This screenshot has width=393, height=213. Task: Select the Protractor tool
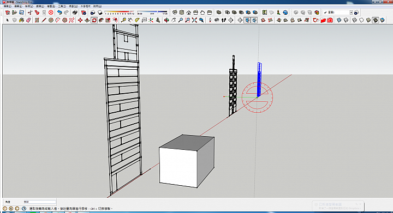(x=137, y=20)
